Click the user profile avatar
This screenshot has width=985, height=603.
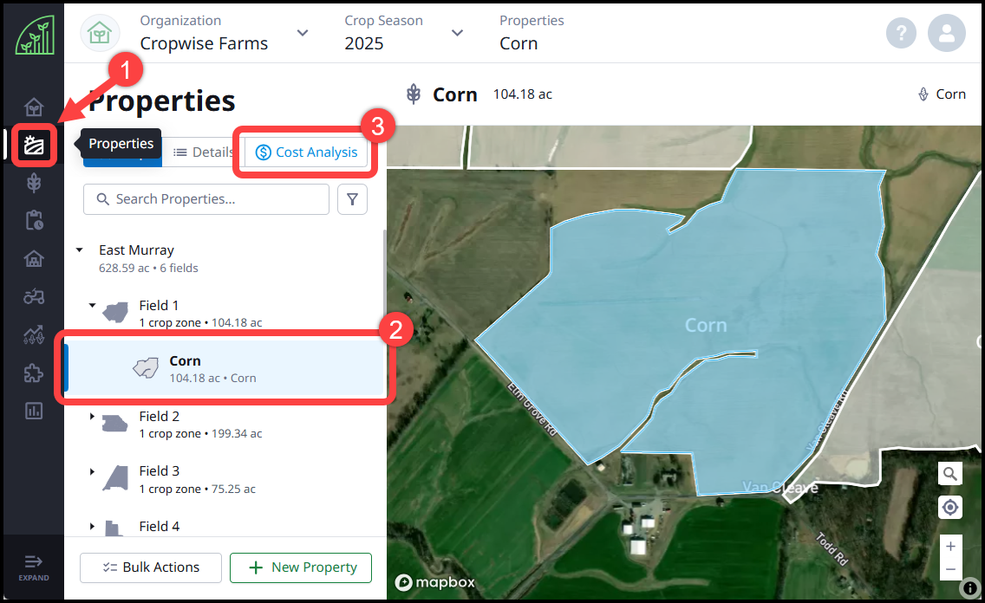pos(947,33)
